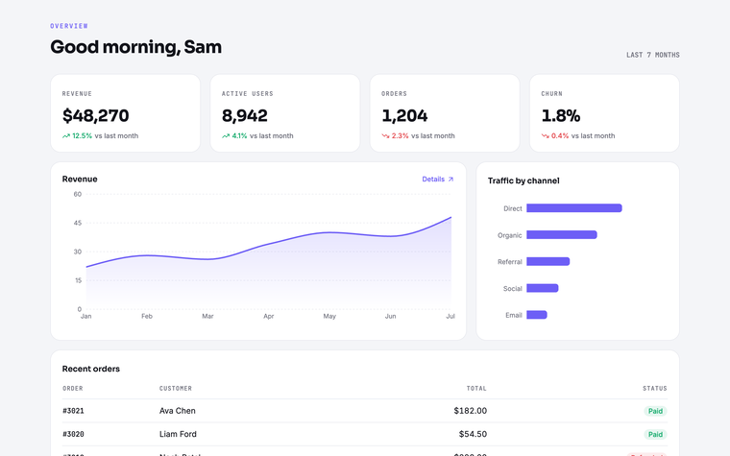Click the STATUS column header
The height and width of the screenshot is (456, 730).
655,388
